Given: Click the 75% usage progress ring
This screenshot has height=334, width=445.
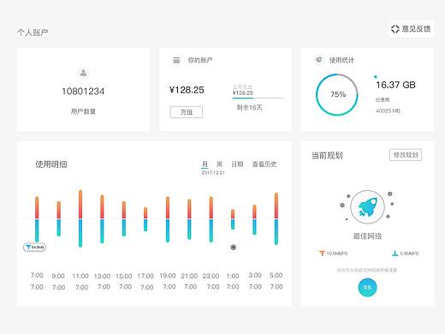Looking at the screenshot, I should 337,95.
